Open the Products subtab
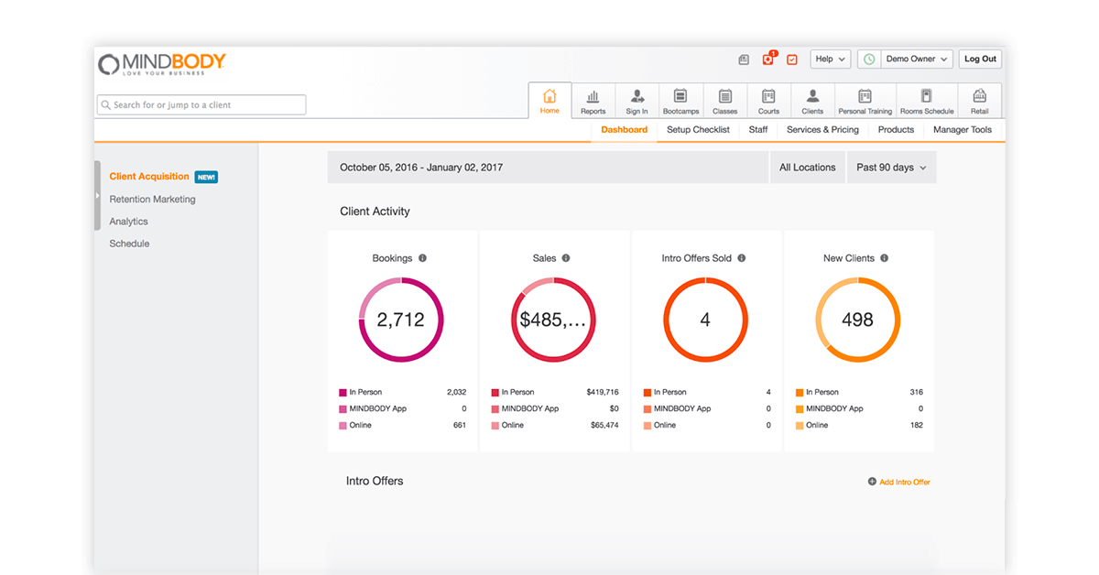Screen dimensions: 1099x575 point(896,130)
